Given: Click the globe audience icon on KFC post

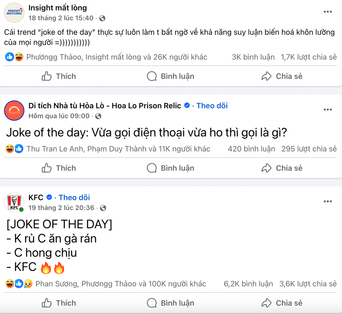Looking at the screenshot, I should 102,208.
